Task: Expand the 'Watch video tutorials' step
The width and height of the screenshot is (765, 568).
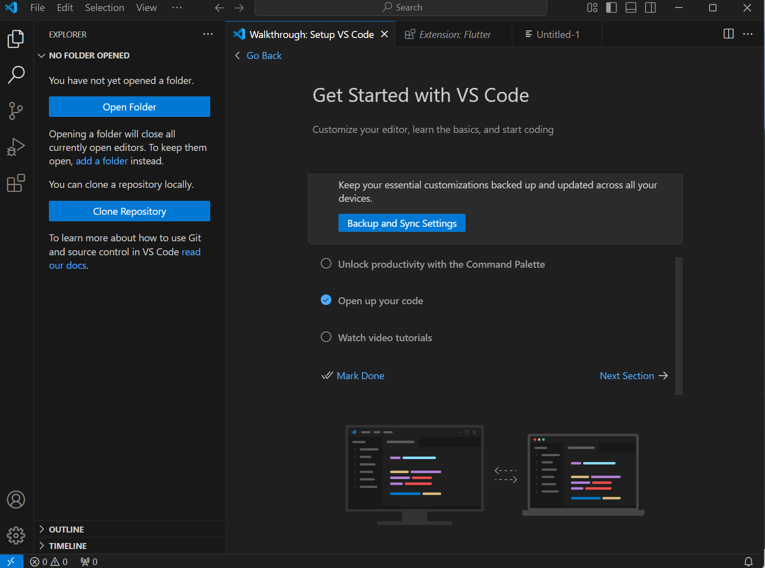Action: (385, 338)
